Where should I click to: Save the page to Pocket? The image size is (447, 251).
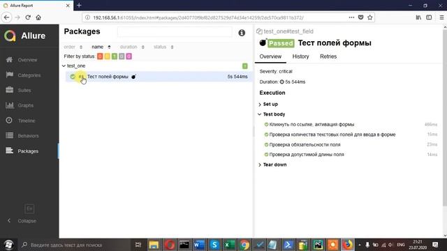360,17
